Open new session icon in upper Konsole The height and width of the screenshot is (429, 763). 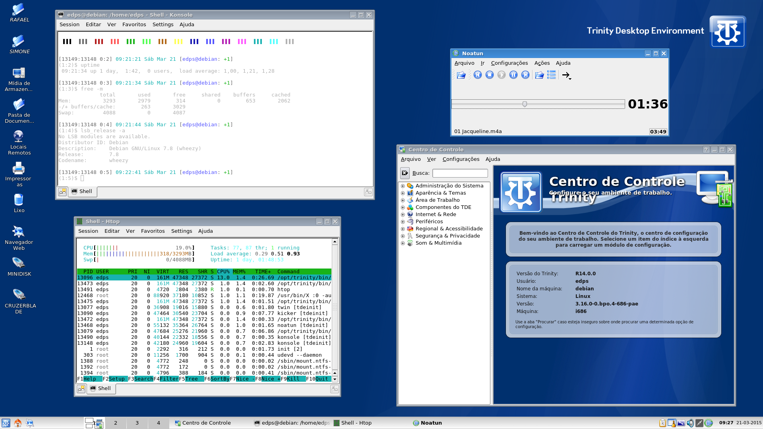pos(62,192)
